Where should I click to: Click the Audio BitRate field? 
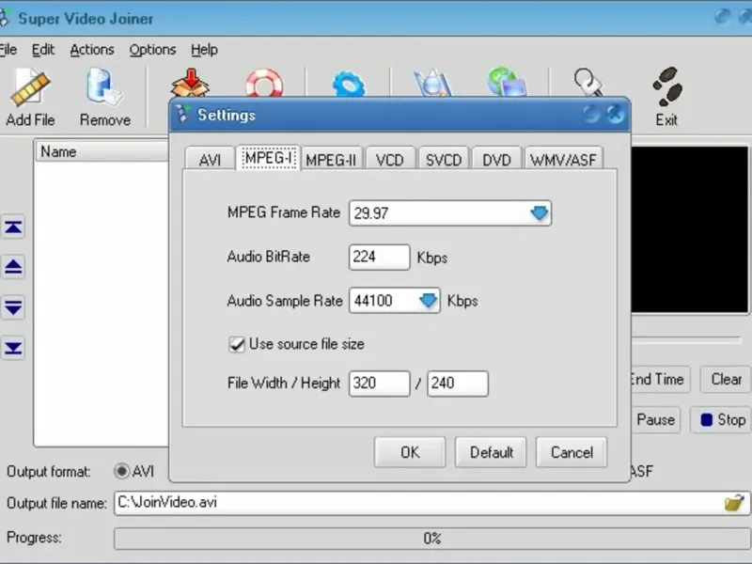point(380,257)
